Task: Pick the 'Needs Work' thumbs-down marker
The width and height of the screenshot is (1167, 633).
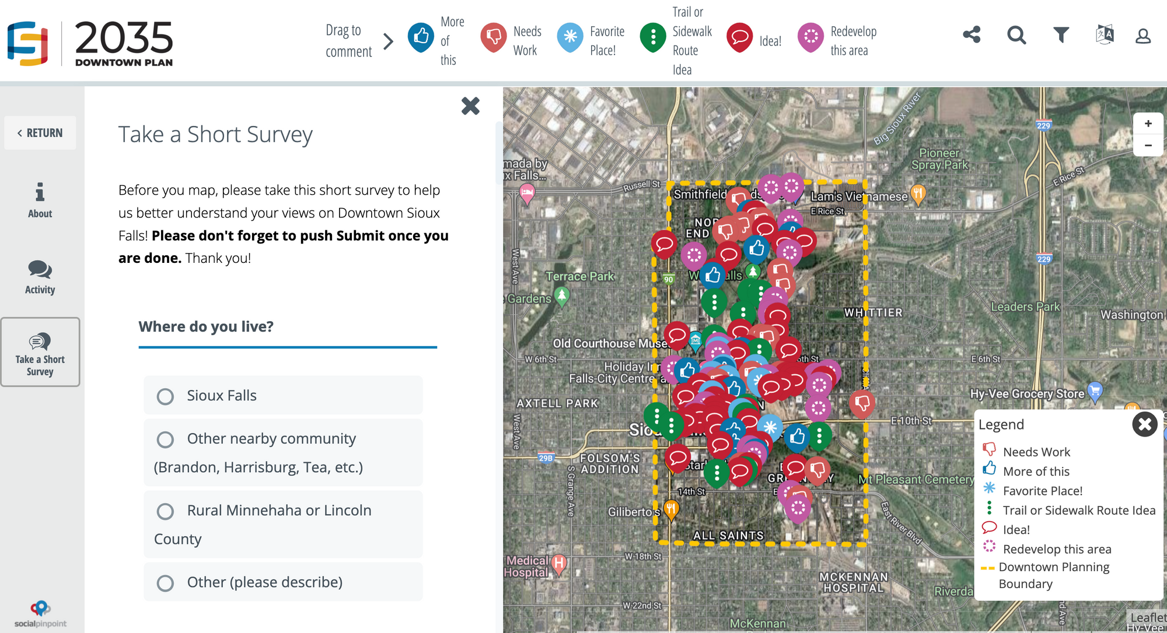Action: pyautogui.click(x=494, y=38)
